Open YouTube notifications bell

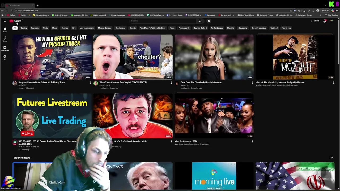coord(325,21)
